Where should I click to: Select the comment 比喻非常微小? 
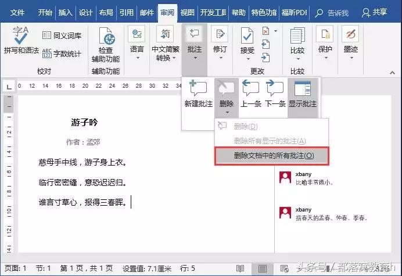point(314,182)
